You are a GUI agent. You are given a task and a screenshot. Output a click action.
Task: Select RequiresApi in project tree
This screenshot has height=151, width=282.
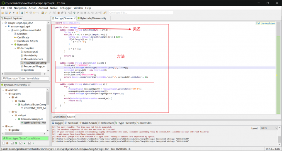coord(31,52)
